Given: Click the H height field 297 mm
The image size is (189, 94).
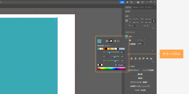Looking at the screenshot, I should pyautogui.click(x=148, y=22).
